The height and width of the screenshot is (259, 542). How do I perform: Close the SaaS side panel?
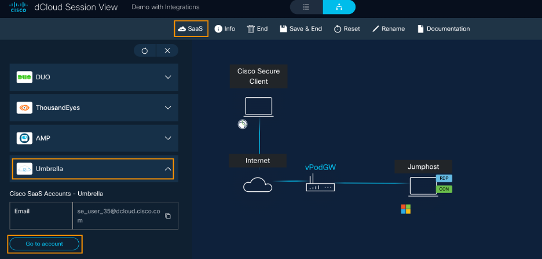[x=167, y=51]
